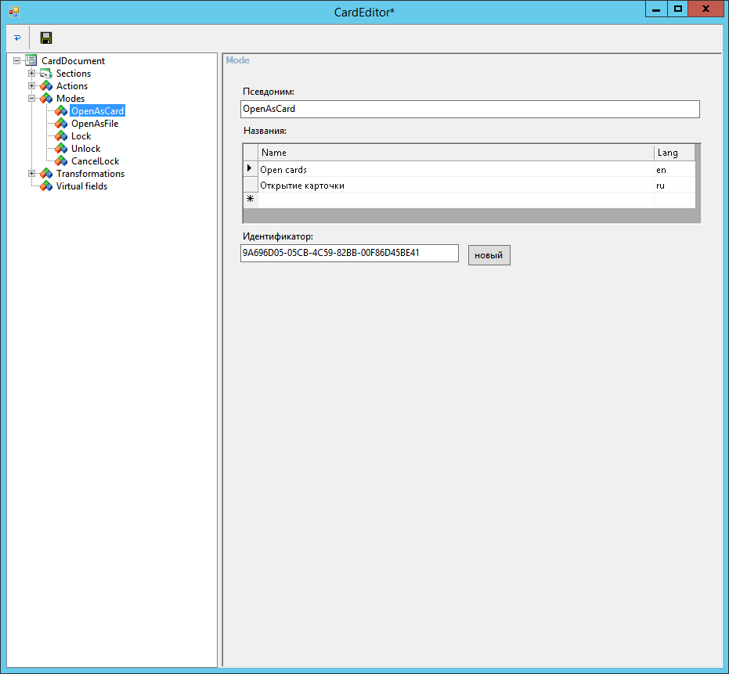
Task: Select the CancelLock mode item
Action: click(95, 161)
